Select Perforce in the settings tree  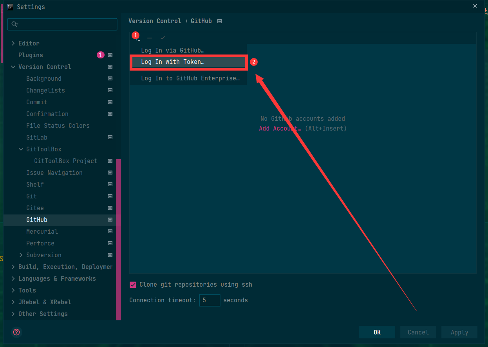40,243
